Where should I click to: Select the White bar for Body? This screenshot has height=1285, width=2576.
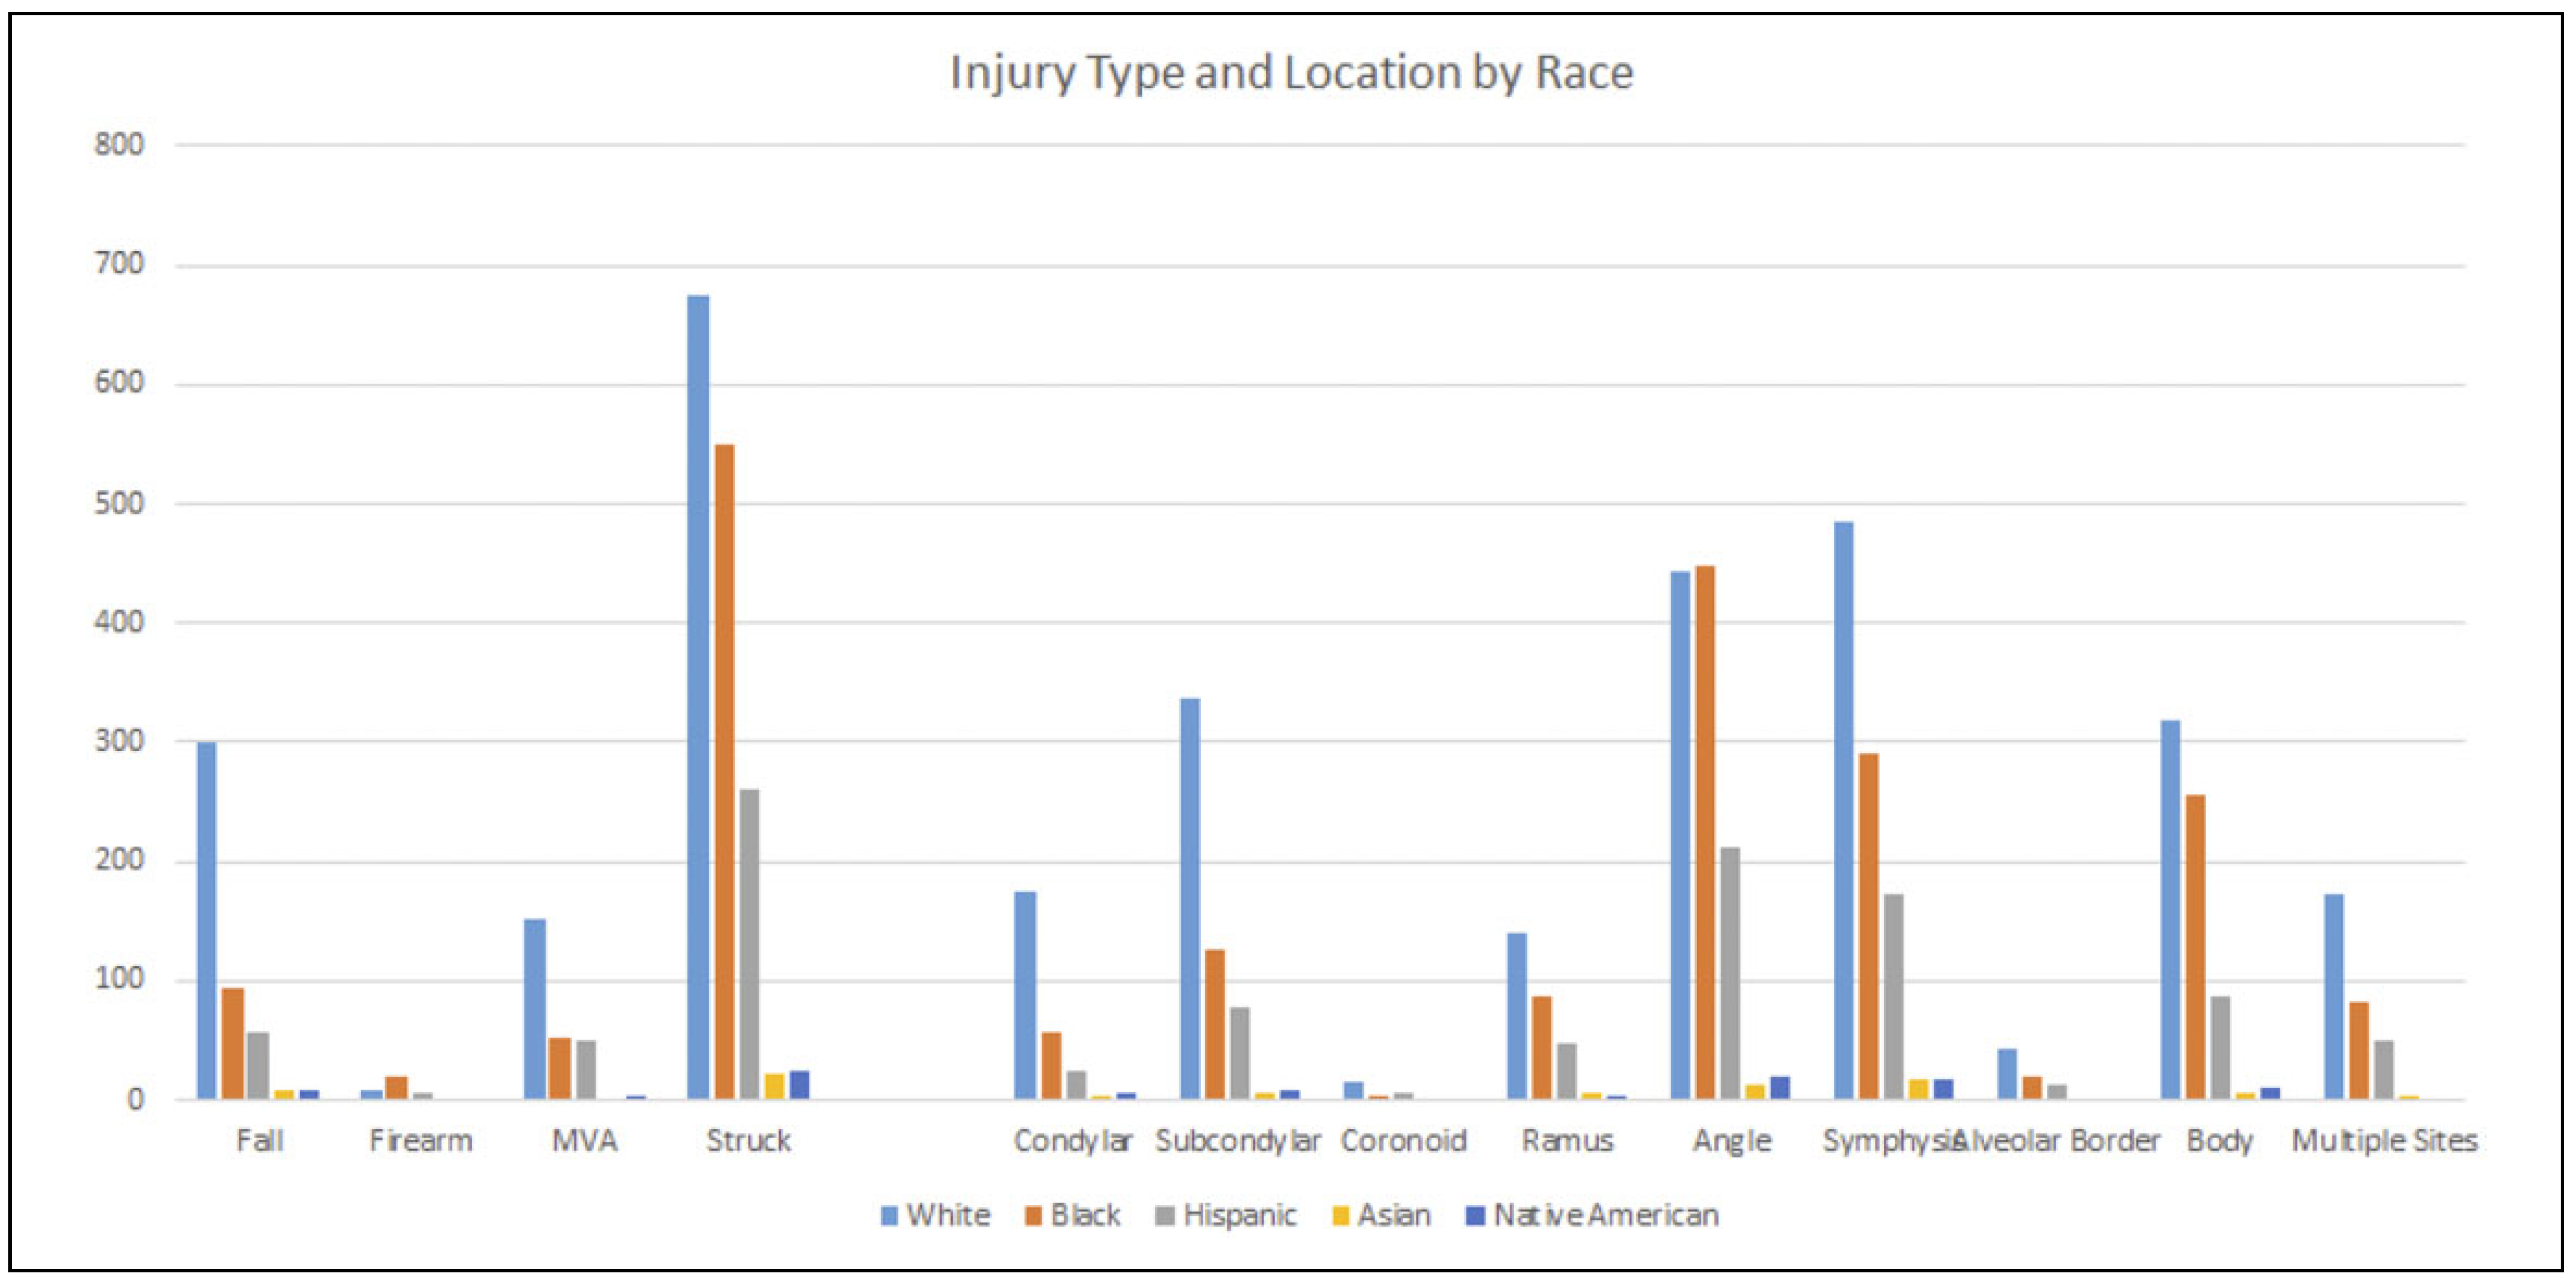click(2170, 909)
